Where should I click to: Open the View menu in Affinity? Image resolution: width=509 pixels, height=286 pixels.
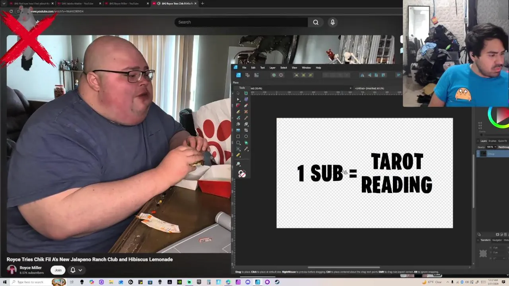(x=294, y=68)
